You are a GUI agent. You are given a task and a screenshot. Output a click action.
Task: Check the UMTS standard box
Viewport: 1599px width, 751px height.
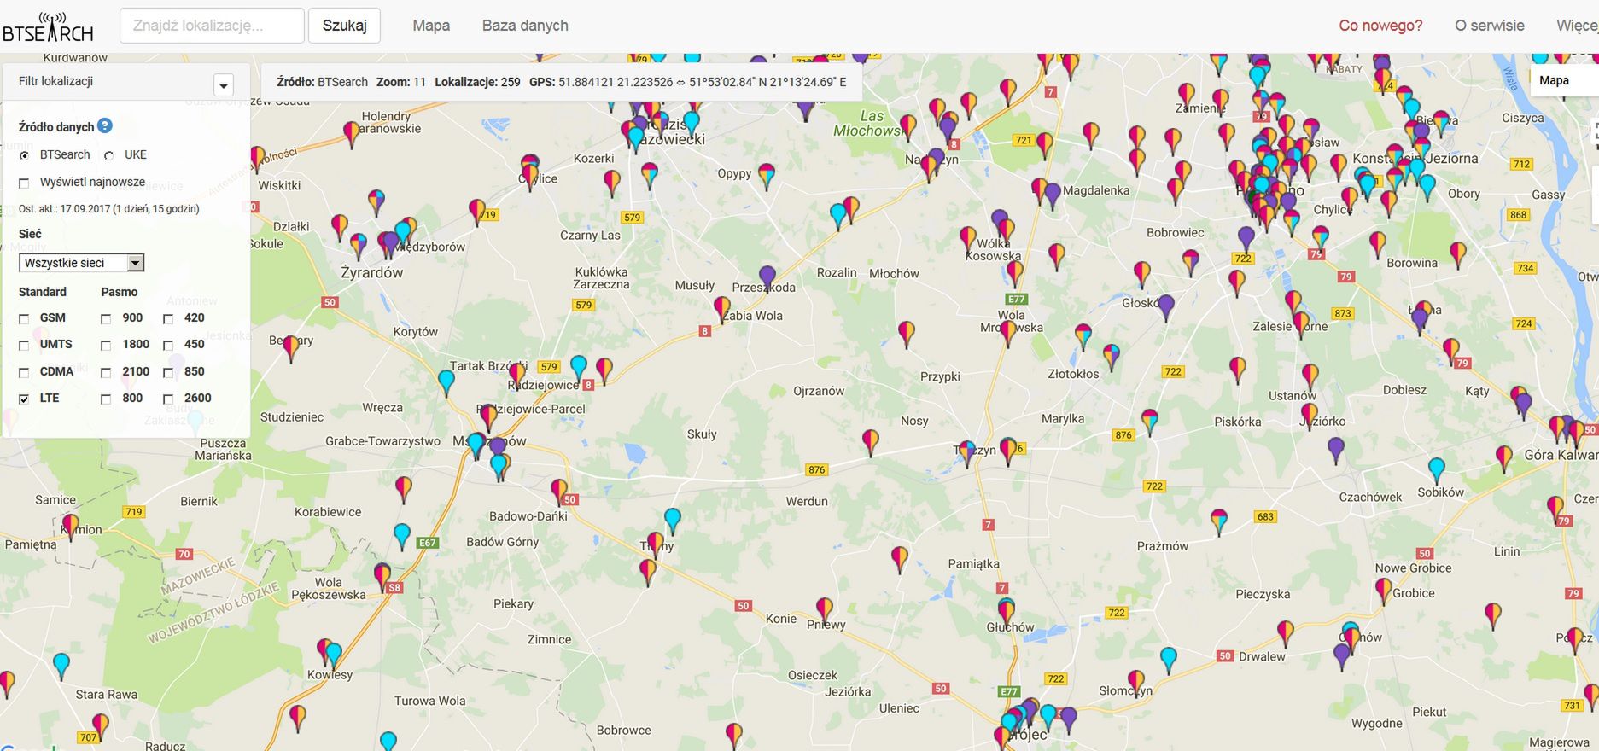click(24, 345)
